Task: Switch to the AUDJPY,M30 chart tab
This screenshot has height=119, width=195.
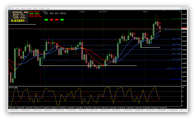Action: coord(37,110)
